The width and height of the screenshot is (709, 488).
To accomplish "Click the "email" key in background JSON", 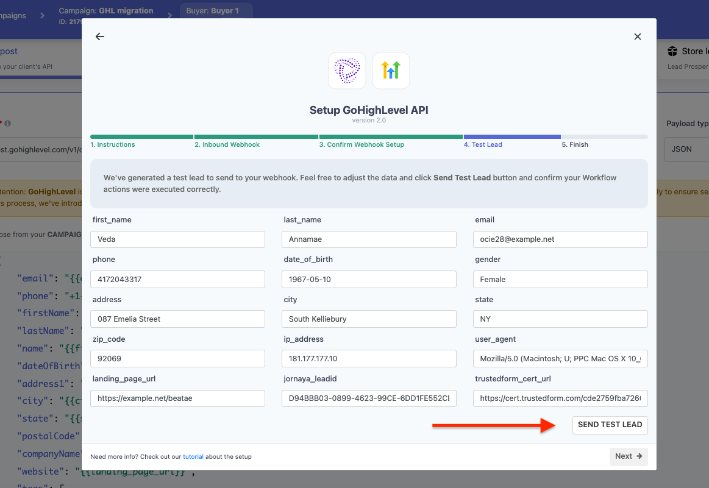I will [35, 278].
